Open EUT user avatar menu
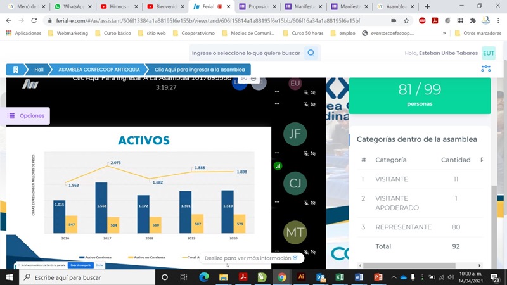Viewport: 507px width, 285px height. click(489, 53)
